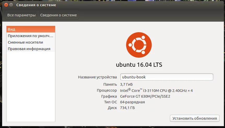Click the Тип ОС label

click(110, 102)
